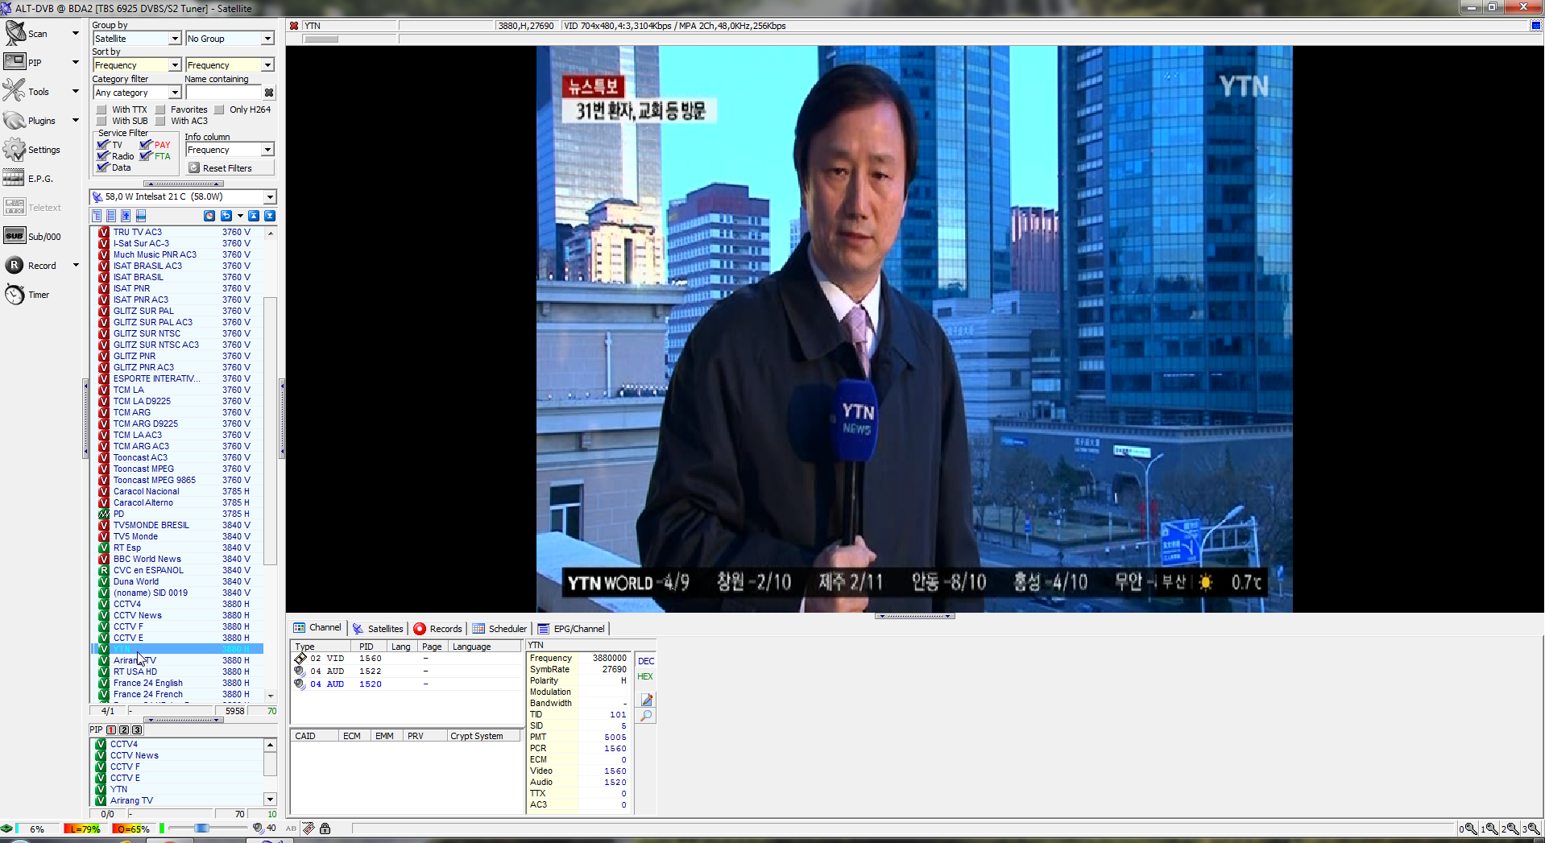The width and height of the screenshot is (1545, 843).
Task: Open the Sub/000 subtitles control
Action: (32, 237)
